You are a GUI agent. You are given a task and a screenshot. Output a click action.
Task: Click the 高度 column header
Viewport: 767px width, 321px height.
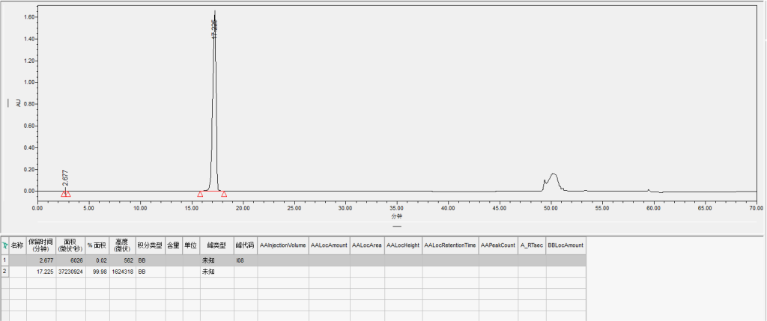tap(122, 245)
